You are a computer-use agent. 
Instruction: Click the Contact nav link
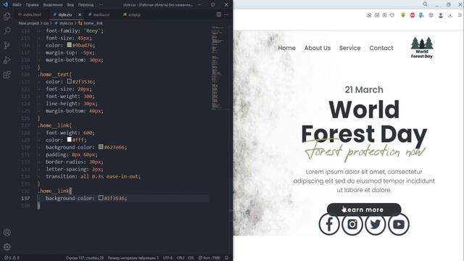(x=381, y=48)
